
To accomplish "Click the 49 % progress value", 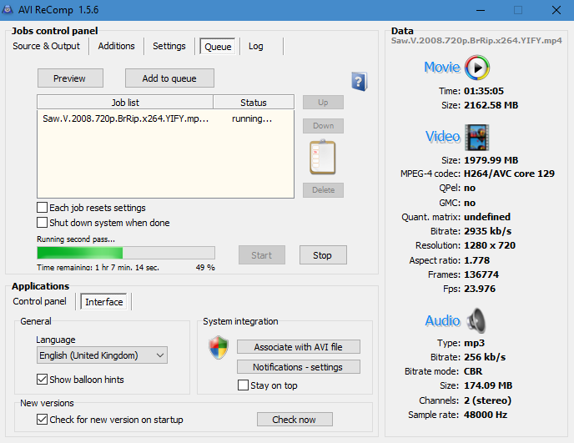I will pos(205,267).
